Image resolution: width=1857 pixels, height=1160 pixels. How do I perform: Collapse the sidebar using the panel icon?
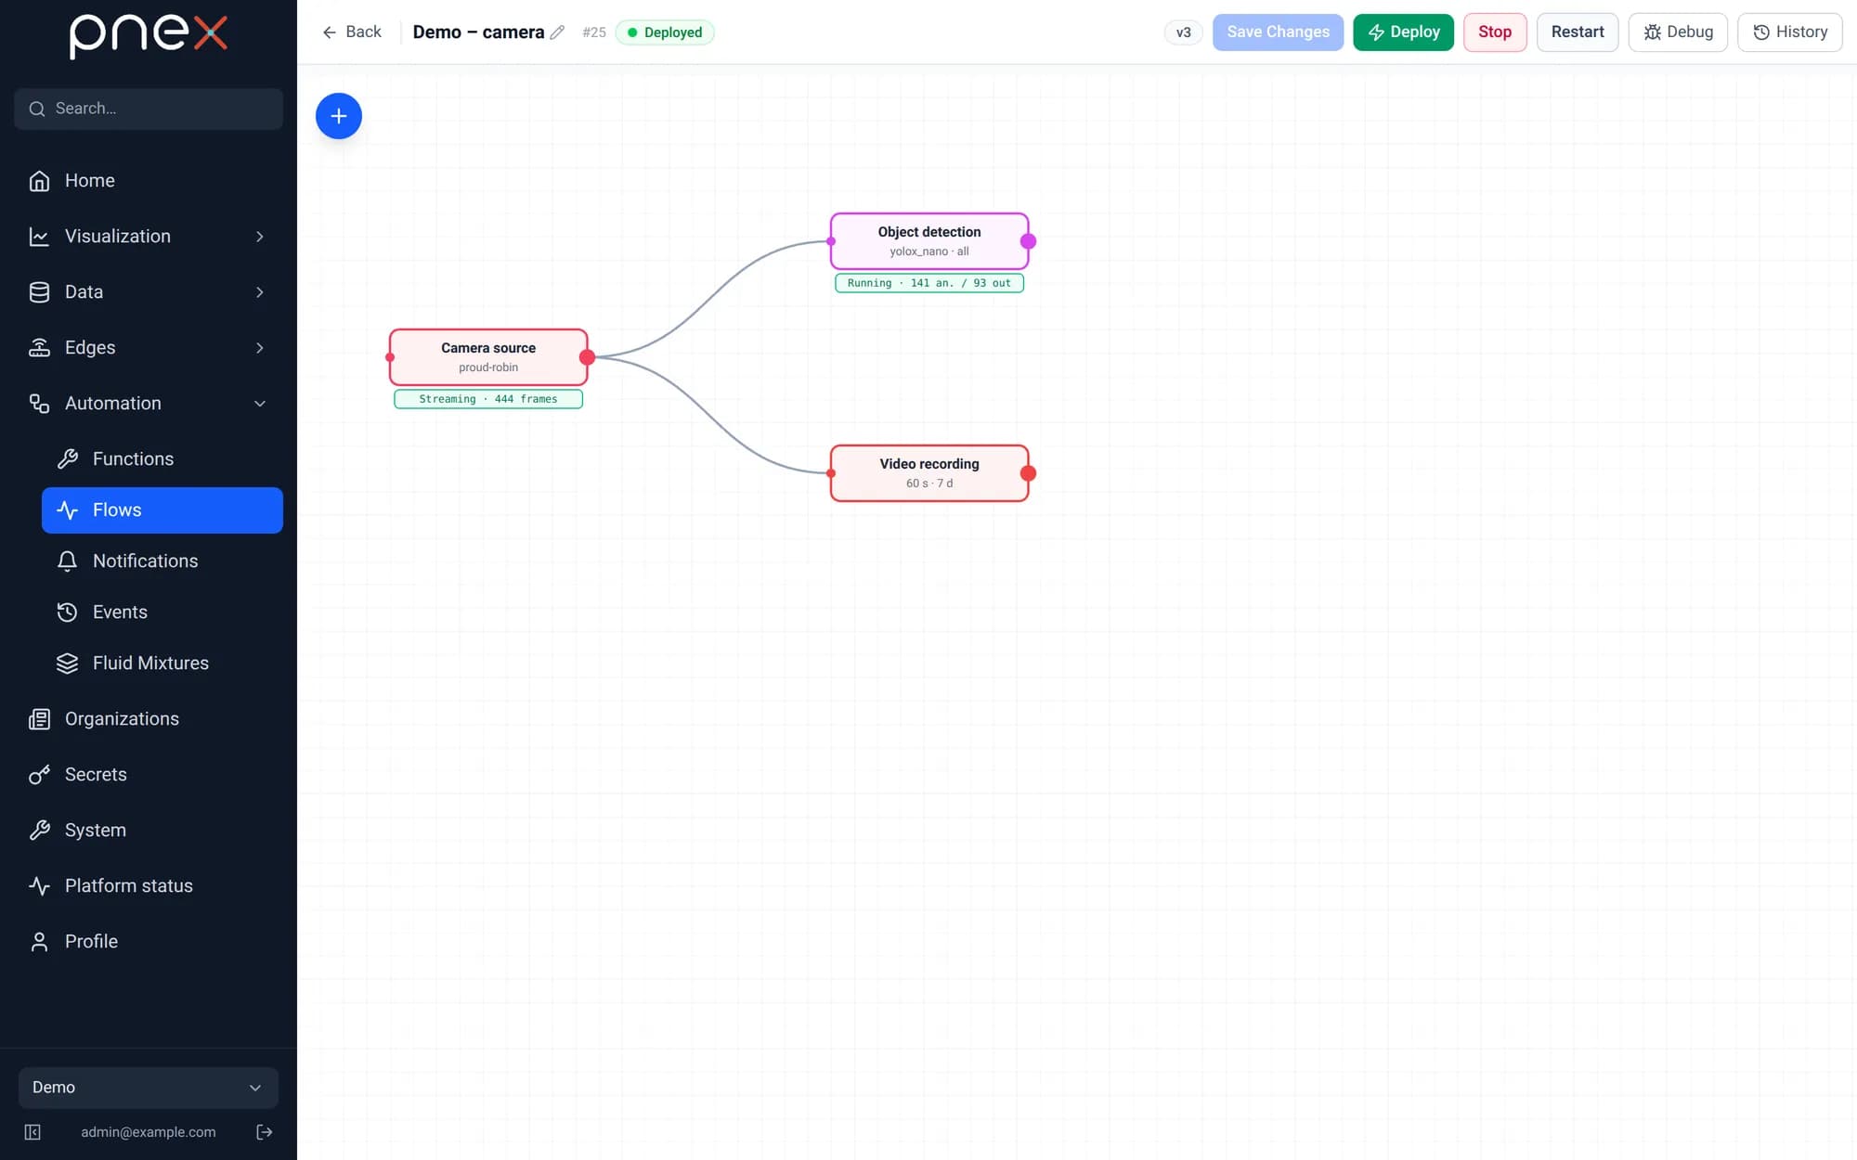click(x=32, y=1132)
